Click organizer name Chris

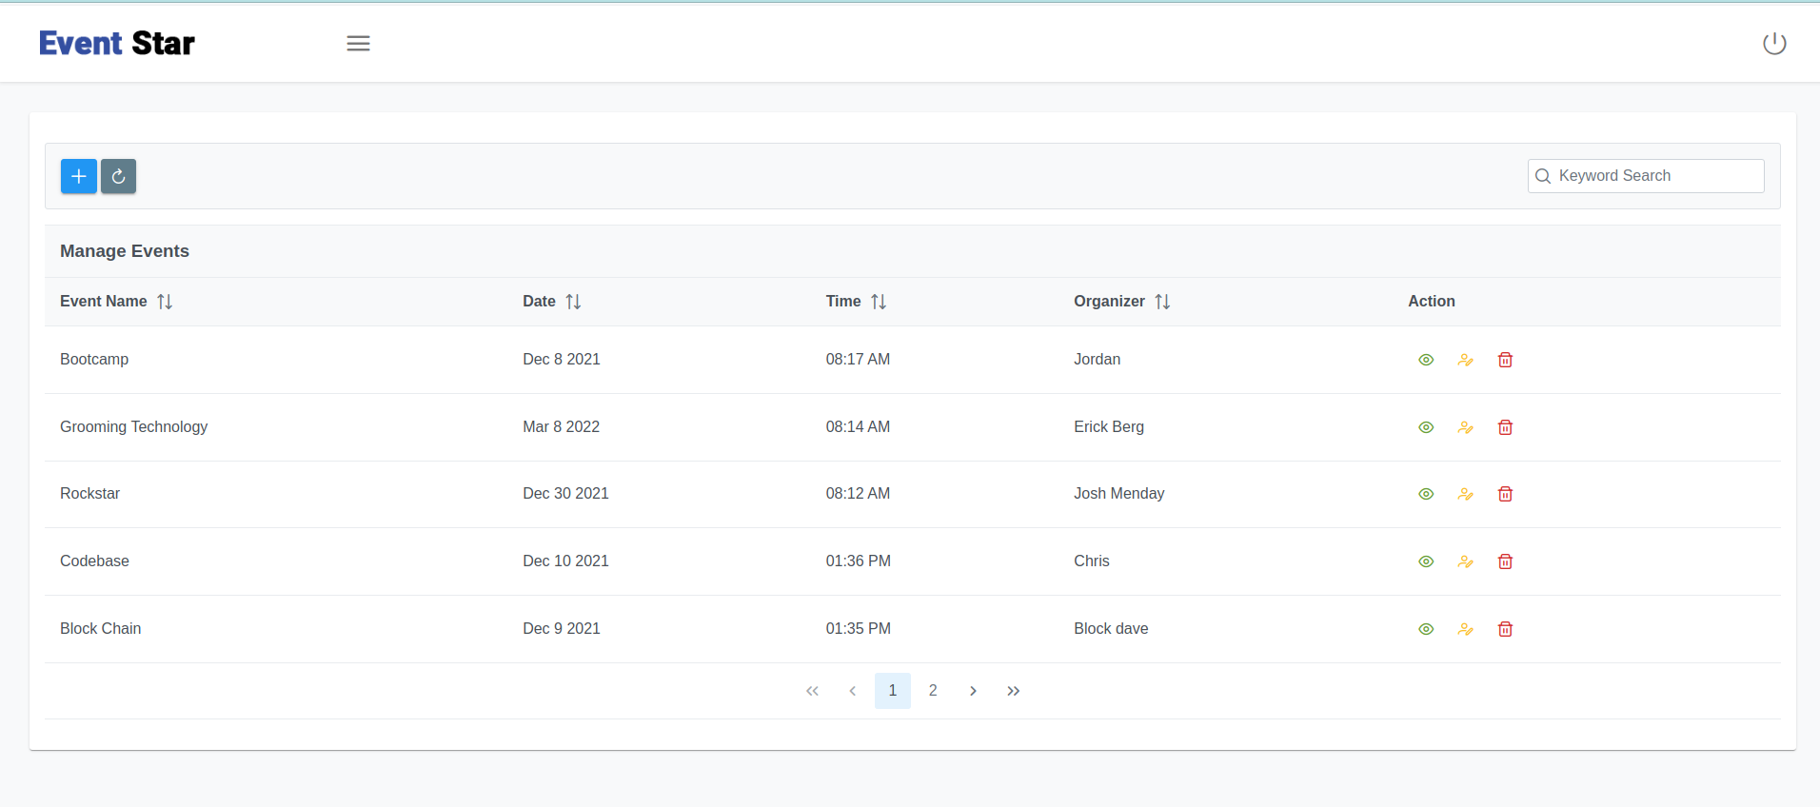click(1092, 561)
